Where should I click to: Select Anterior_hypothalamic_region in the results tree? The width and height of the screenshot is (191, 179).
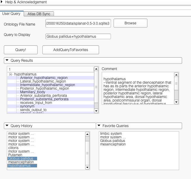[44, 78]
